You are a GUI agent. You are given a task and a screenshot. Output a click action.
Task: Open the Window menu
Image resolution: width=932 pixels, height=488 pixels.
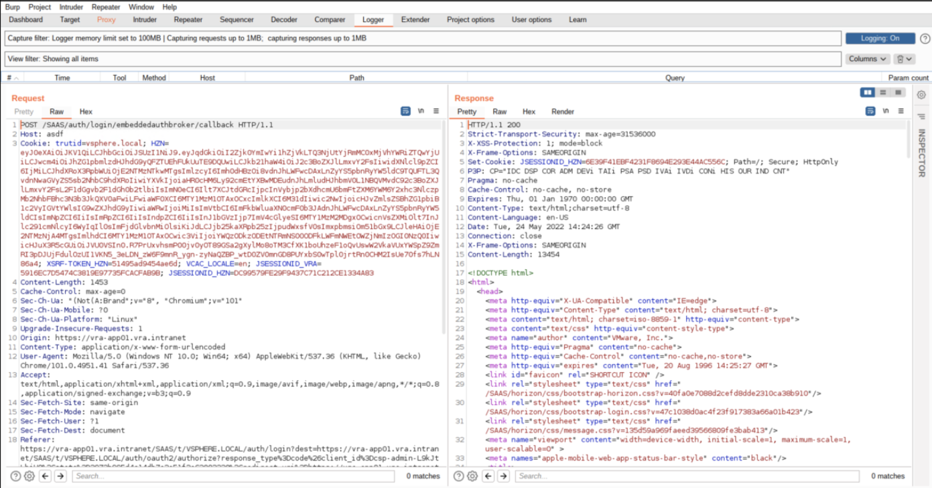tap(141, 7)
